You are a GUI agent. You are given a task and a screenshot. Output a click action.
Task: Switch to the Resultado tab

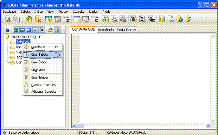tap(106, 30)
